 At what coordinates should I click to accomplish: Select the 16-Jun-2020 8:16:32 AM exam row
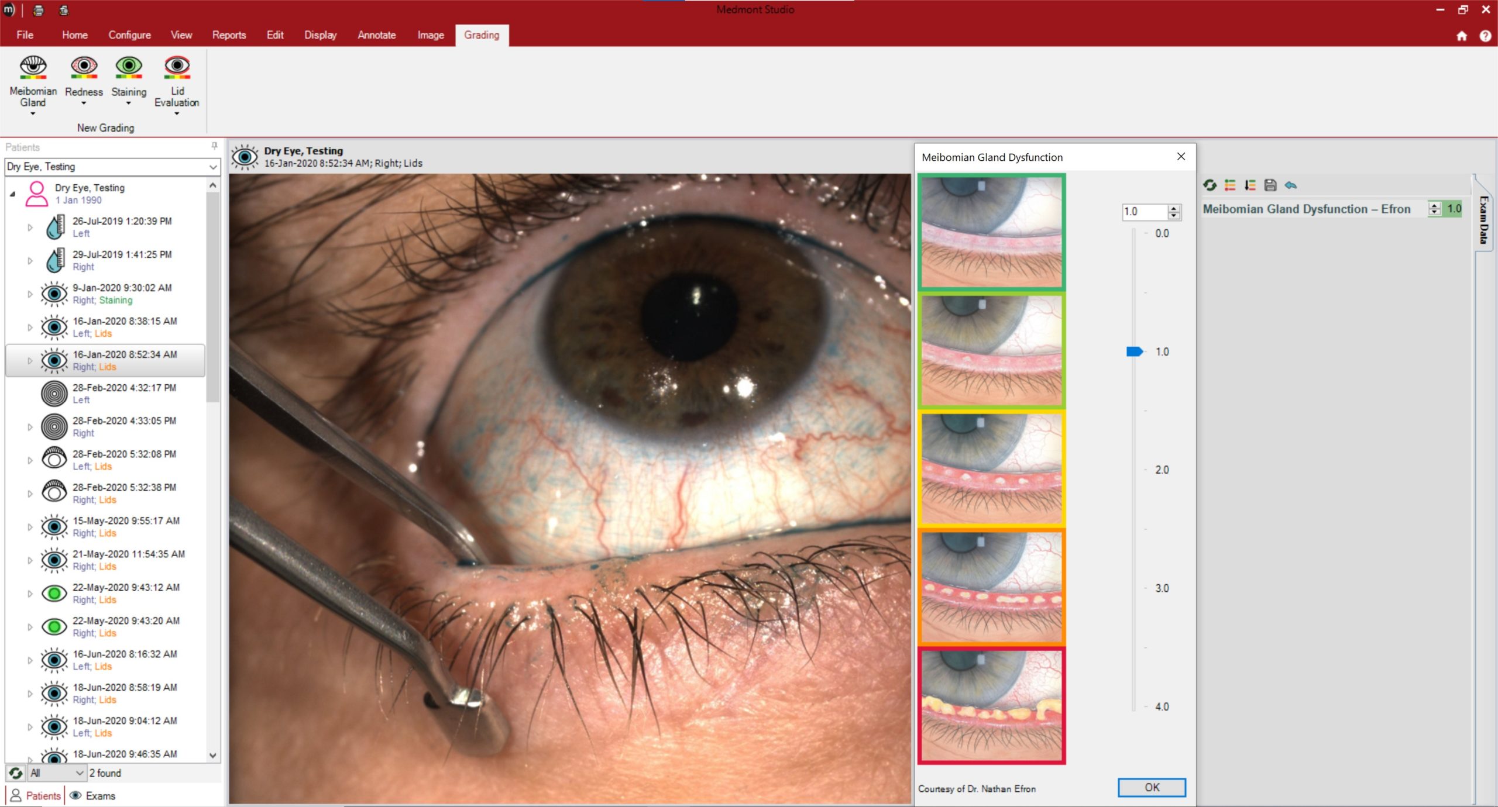click(122, 660)
